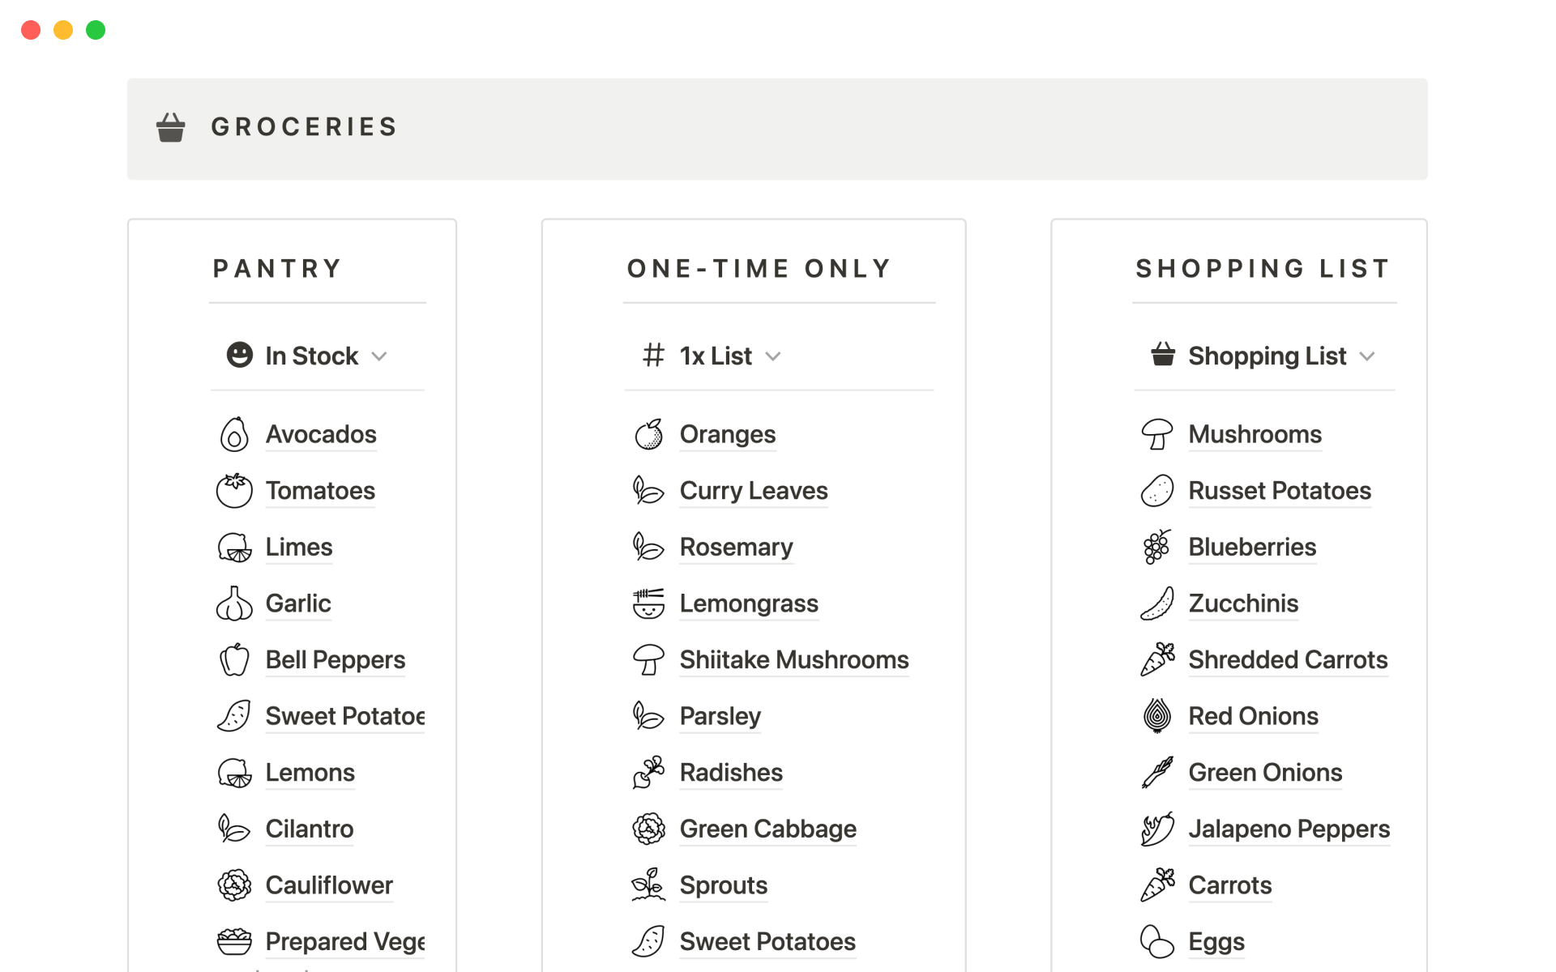Open the Shiitake Mushrooms page
The image size is (1556, 972).
coord(793,660)
